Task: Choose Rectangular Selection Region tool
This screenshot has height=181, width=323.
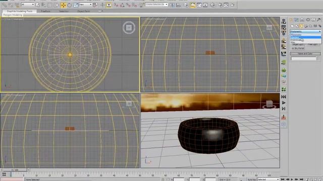Action: click(50, 5)
